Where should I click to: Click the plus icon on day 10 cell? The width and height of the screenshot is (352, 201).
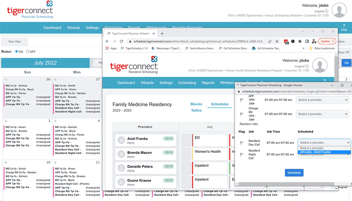coord(6,162)
